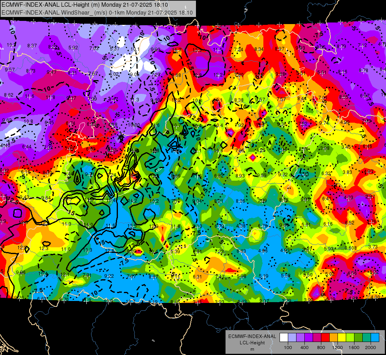This screenshot has width=386, height=355.
Task: Click the grid value '7.03'
Action: 94,48
